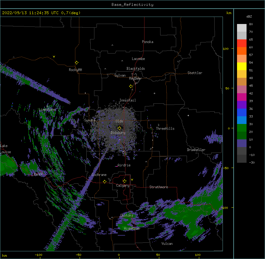Image resolution: width=265 pixels, height=259 pixels.
Task: Click the yellow V marker northeast of Calgary
Action: (132, 180)
